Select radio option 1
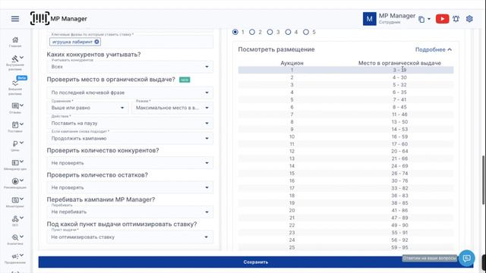Screen dimensions: 486x273 (235, 32)
